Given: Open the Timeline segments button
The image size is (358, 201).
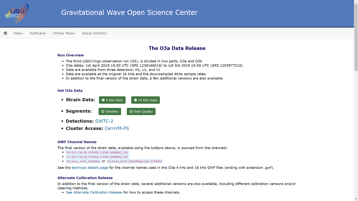Looking at the screenshot, I should click(110, 111).
